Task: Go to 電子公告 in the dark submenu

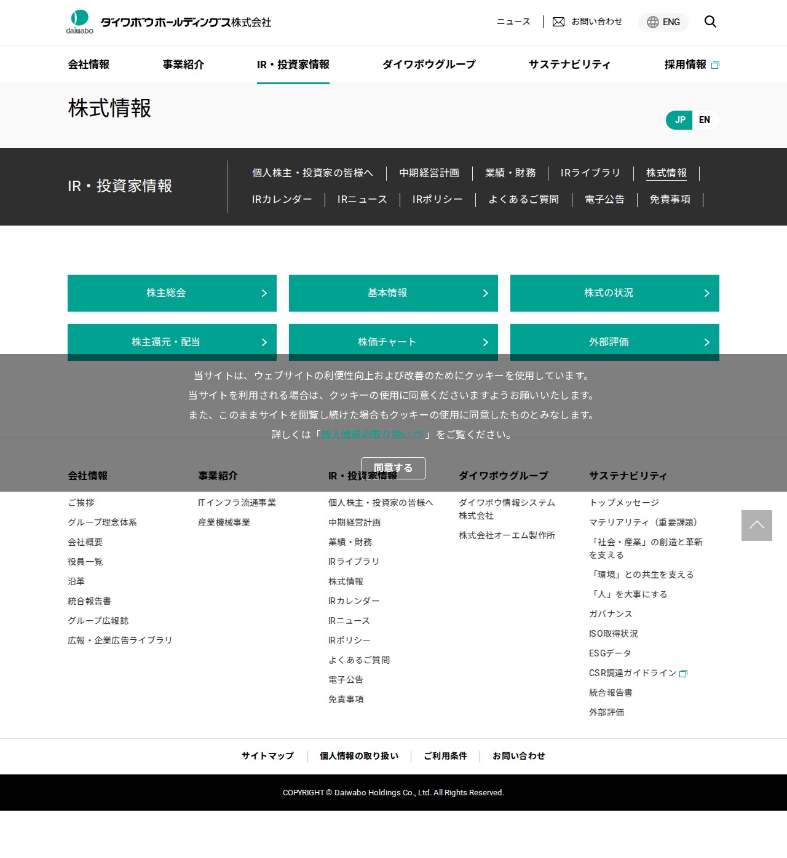Action: tap(604, 200)
